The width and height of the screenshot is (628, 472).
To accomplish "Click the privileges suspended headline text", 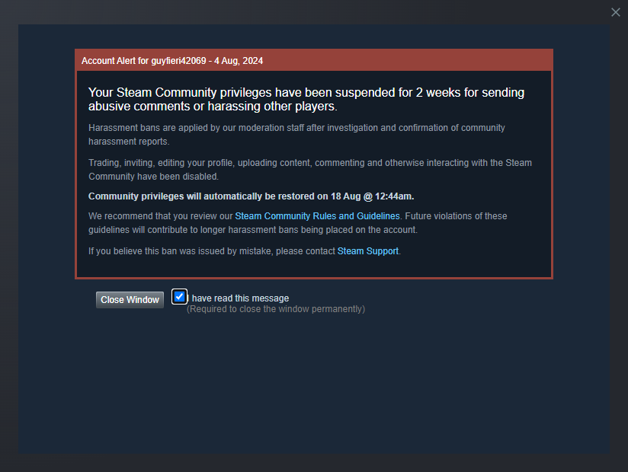I will coord(306,99).
